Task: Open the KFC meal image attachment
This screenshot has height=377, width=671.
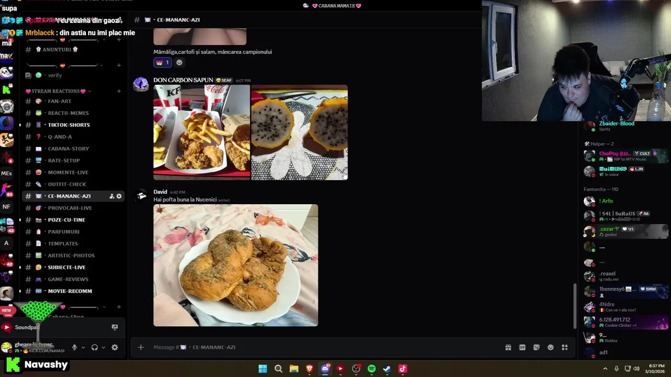Action: [202, 132]
